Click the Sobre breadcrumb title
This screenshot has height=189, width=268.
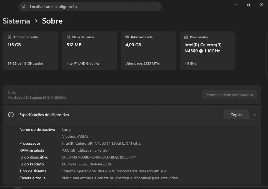pos(52,21)
